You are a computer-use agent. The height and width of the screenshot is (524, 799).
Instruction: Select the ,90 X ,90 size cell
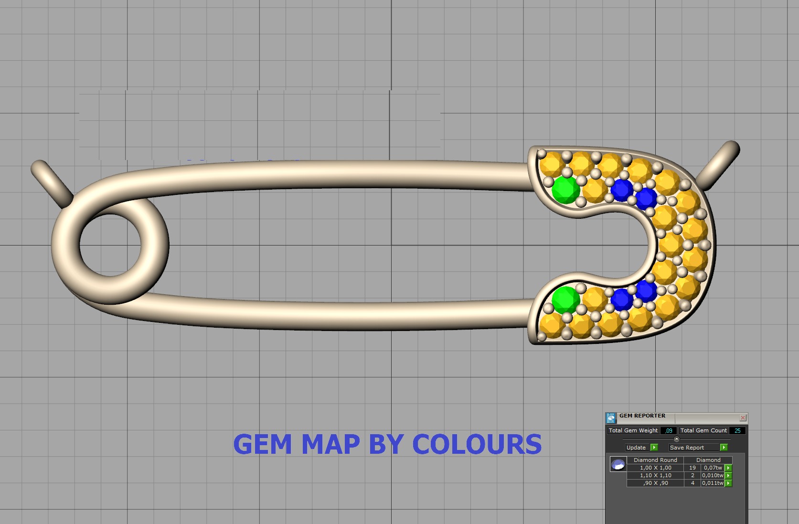[x=655, y=483]
